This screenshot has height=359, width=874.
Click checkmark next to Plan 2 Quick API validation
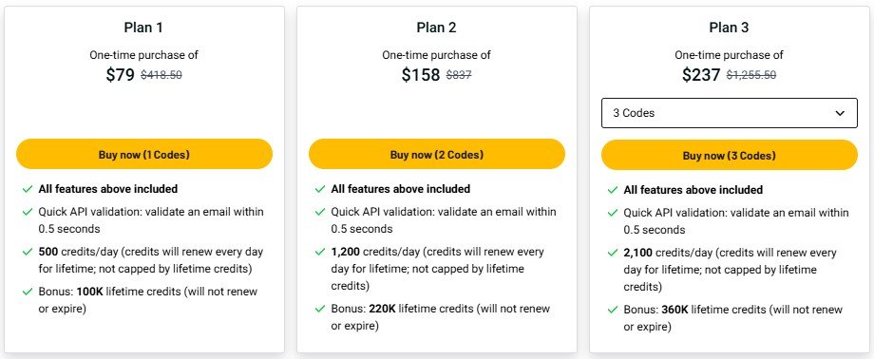pos(320,212)
